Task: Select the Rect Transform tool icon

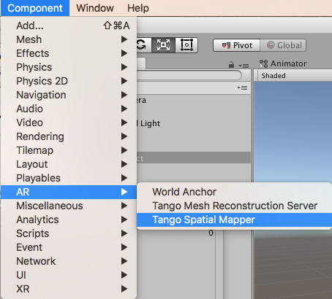Action: point(186,45)
